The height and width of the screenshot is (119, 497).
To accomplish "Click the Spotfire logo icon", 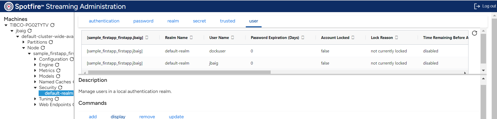I will coord(9,6).
